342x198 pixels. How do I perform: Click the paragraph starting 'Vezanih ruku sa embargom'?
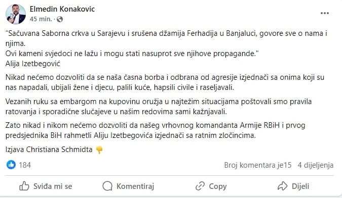(159, 107)
